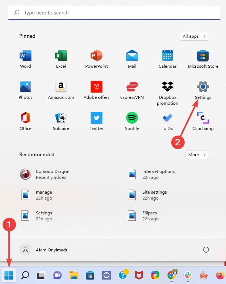Open recommended Internet options file
This screenshot has height=284, width=226.
[151, 174]
